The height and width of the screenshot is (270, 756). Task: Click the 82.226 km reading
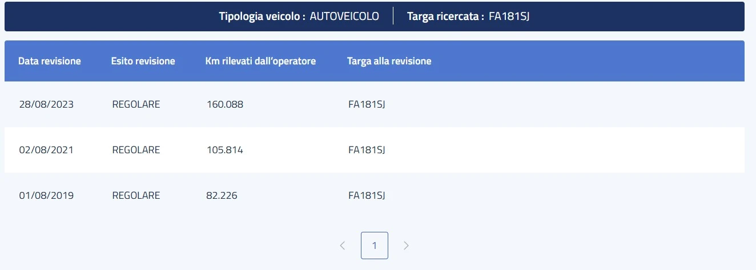(x=222, y=196)
